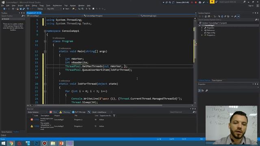The height and width of the screenshot is (146, 260).
Task: Expand the References node in Solution Explorer
Action: click(202, 30)
